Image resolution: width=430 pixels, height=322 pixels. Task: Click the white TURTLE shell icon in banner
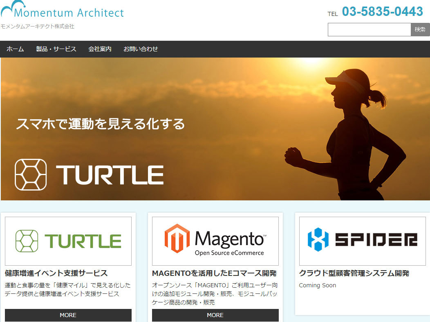pos(31,175)
